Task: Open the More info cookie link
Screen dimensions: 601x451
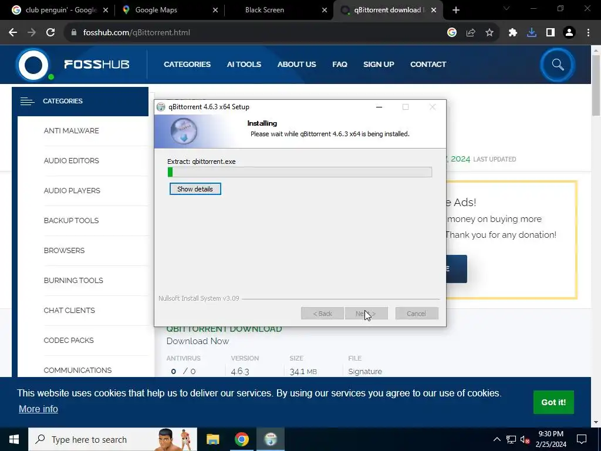Action: pyautogui.click(x=38, y=409)
